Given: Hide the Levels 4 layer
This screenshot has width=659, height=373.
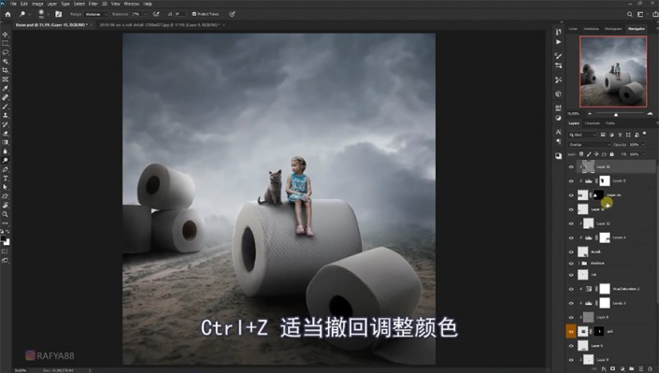Looking at the screenshot, I should click(x=571, y=237).
